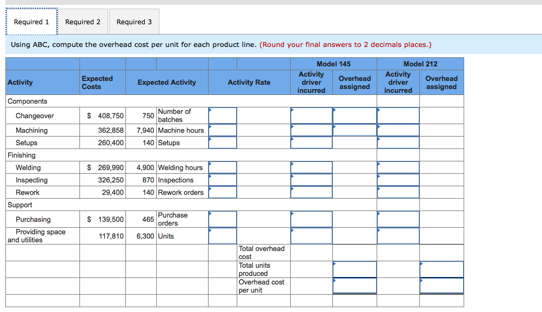The width and height of the screenshot is (542, 312).
Task: Click the Welding hours driver label
Action: pyautogui.click(x=180, y=167)
